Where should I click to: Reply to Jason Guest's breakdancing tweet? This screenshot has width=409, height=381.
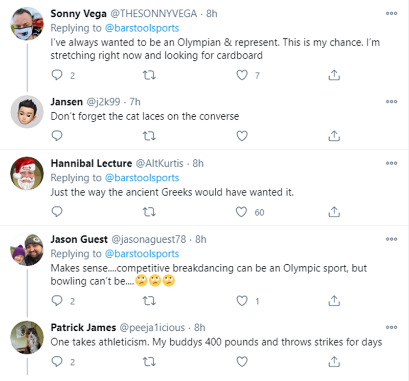[58, 301]
